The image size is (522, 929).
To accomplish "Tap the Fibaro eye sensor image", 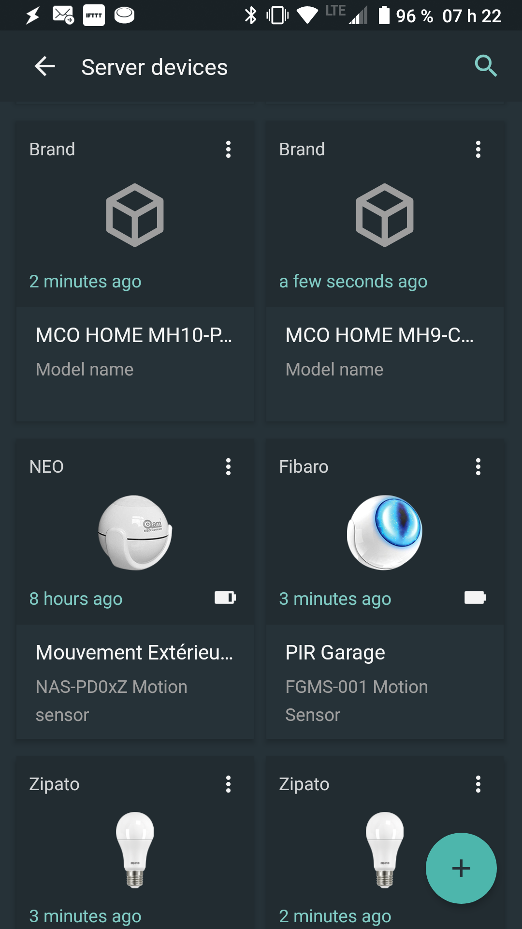I will (x=385, y=532).
